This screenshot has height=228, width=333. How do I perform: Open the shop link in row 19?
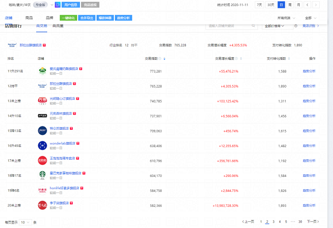64,188
